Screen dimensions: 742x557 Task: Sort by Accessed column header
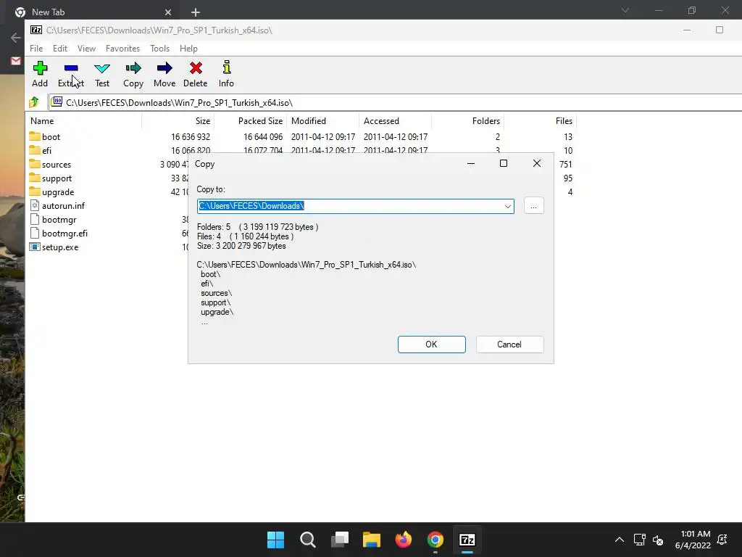pyautogui.click(x=395, y=121)
